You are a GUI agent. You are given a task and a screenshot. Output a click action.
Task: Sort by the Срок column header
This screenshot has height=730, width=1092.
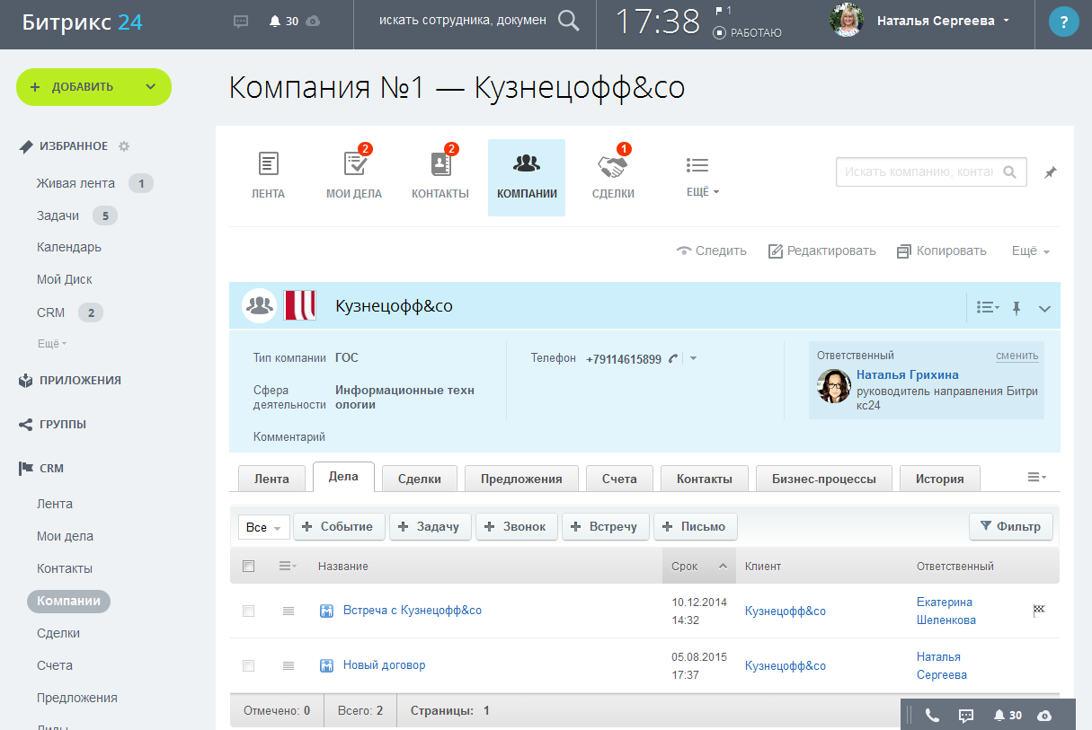point(699,566)
